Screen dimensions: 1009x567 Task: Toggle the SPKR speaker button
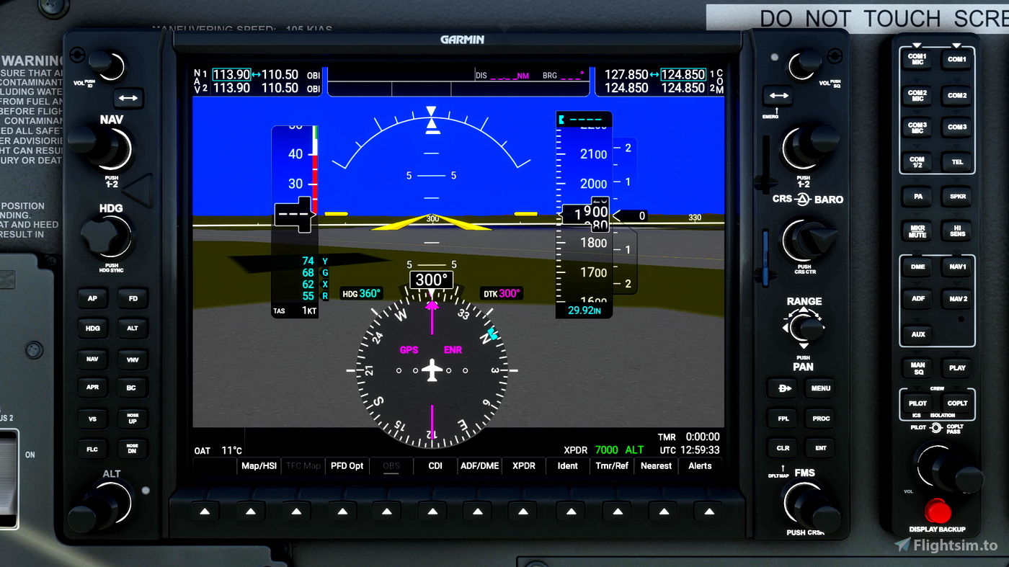tap(957, 196)
